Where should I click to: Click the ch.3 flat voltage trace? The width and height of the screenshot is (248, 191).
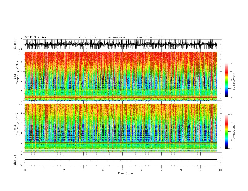pyautogui.click(x=121, y=160)
